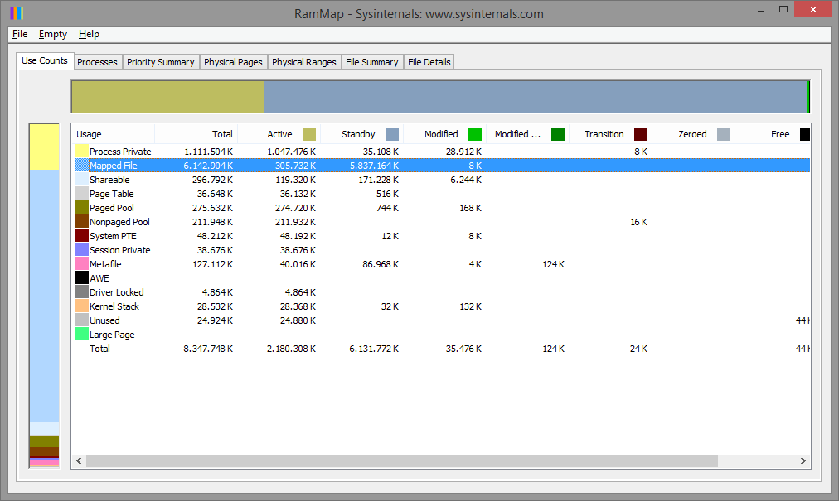
Task: Select the Use Counts tab
Action: coord(45,61)
